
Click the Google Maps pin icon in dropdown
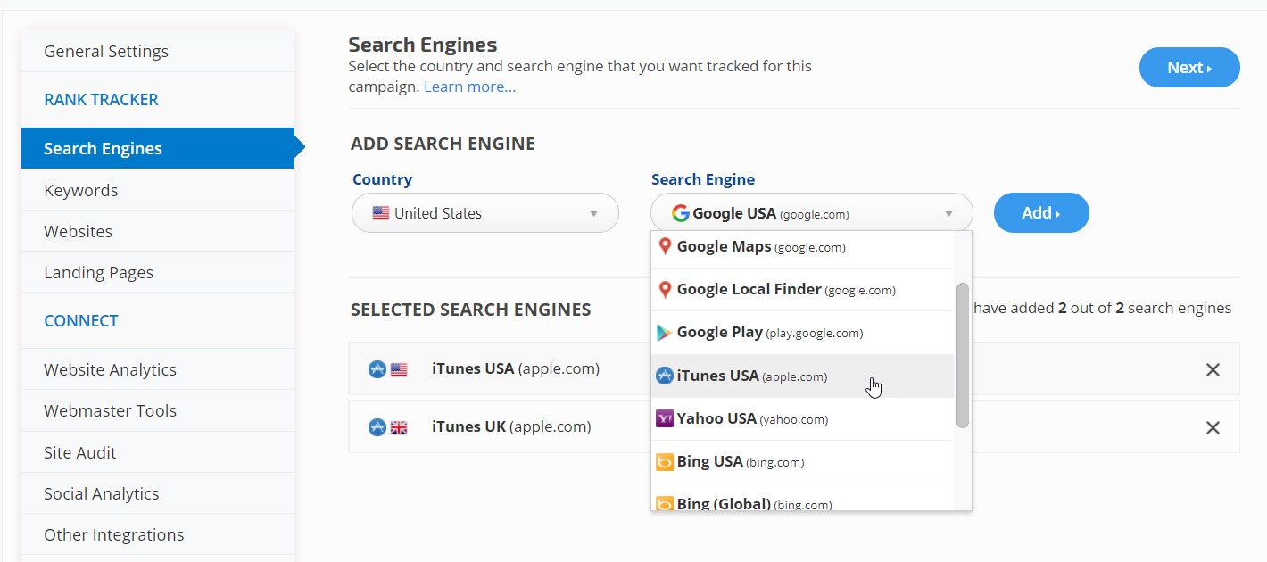(x=664, y=246)
